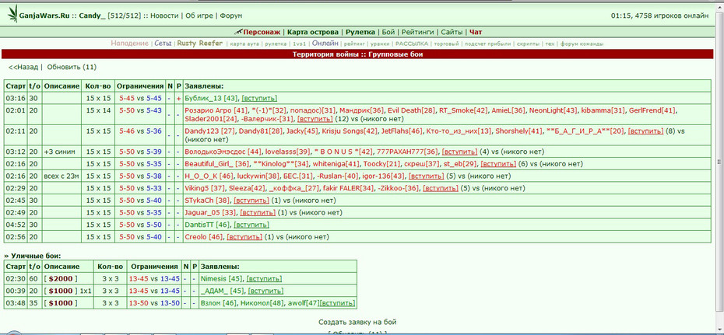This screenshot has height=335, width=724.
Task: Click the vertical page scrollbar
Action: click(x=719, y=161)
